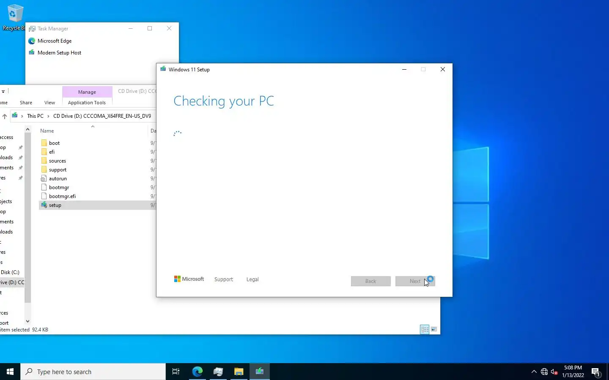Open the Manage ribbon tab
Image resolution: width=609 pixels, height=380 pixels.
87,92
